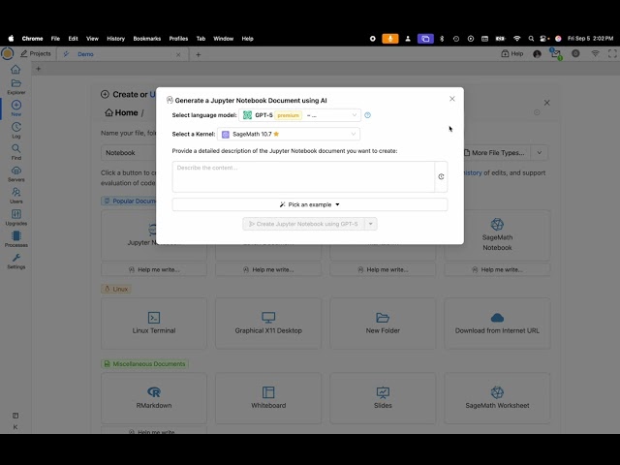Open the Home icon in the left sidebar
Viewport: 620px width, 465px height.
(15, 69)
